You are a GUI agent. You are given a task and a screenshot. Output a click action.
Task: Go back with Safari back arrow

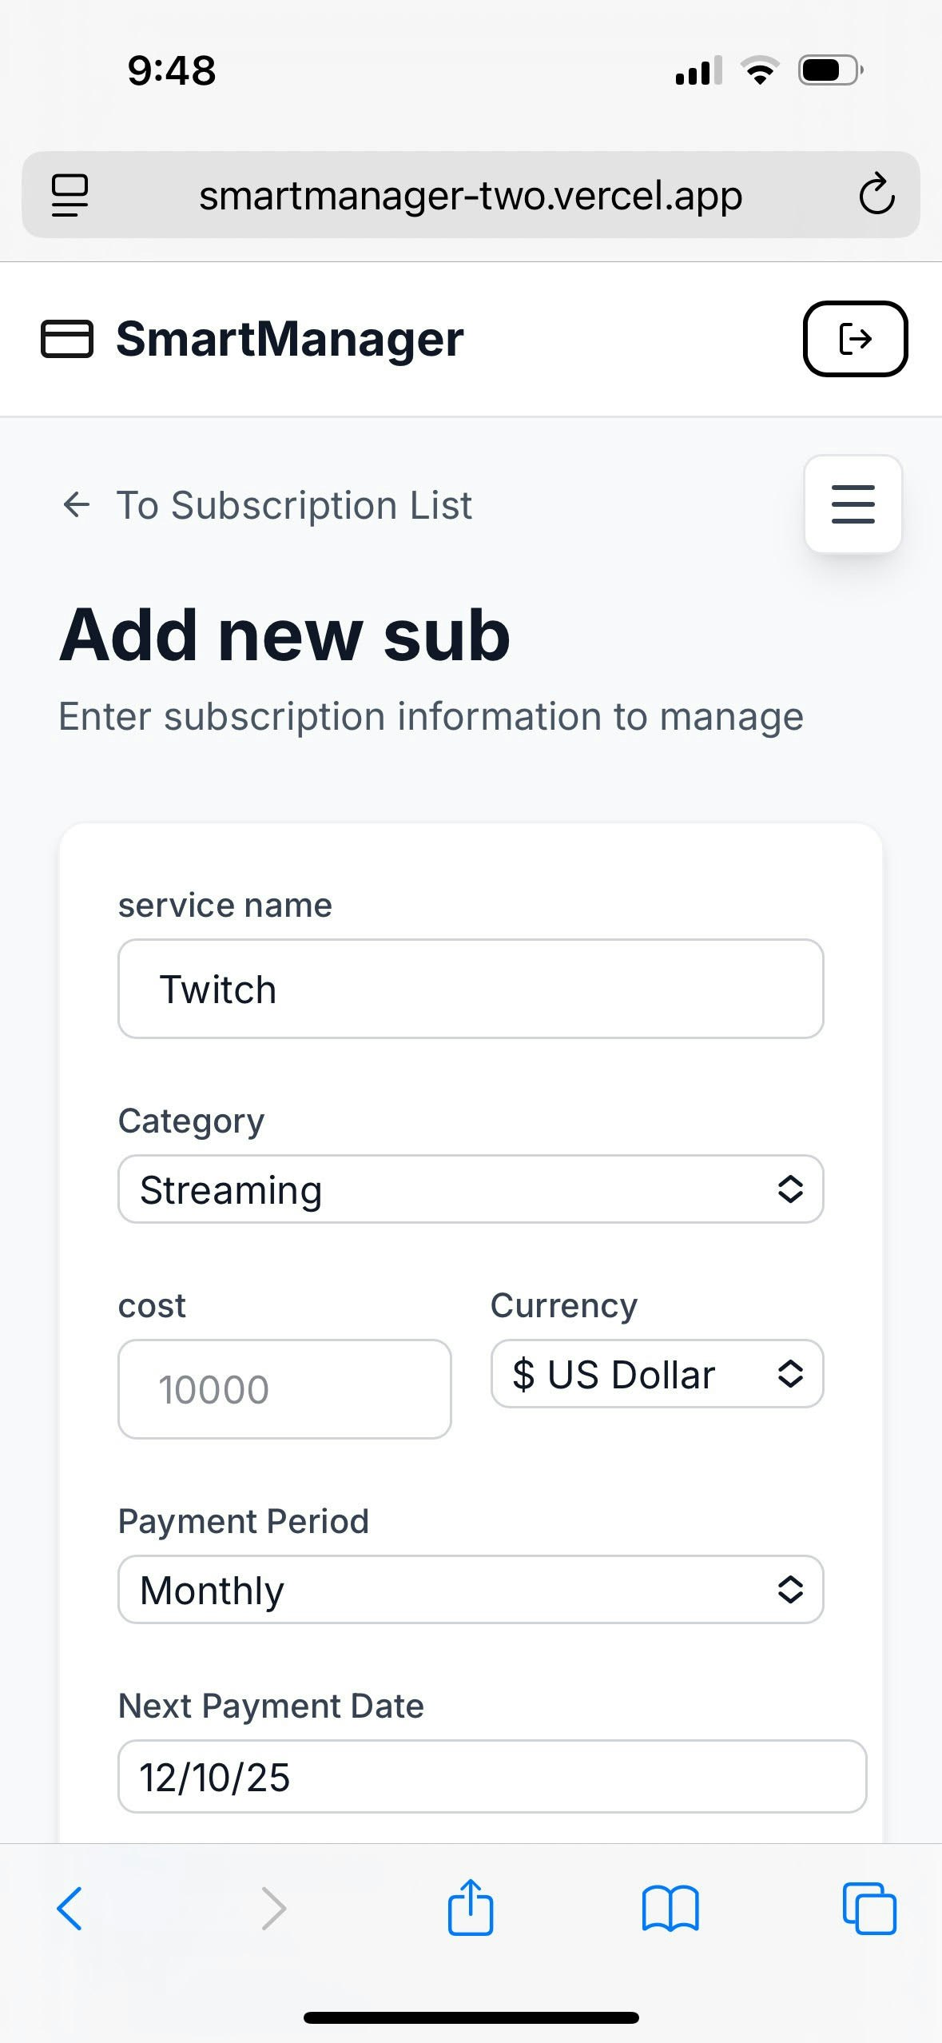[x=70, y=1908]
